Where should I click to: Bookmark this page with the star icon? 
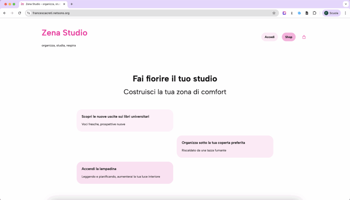tap(274, 13)
